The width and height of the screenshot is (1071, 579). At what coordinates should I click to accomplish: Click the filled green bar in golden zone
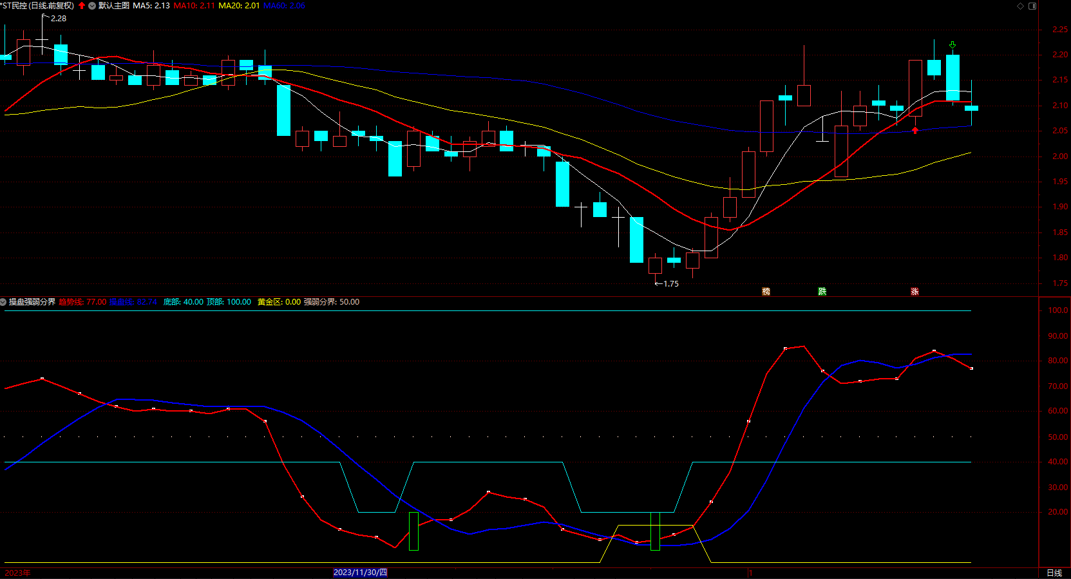[x=655, y=531]
